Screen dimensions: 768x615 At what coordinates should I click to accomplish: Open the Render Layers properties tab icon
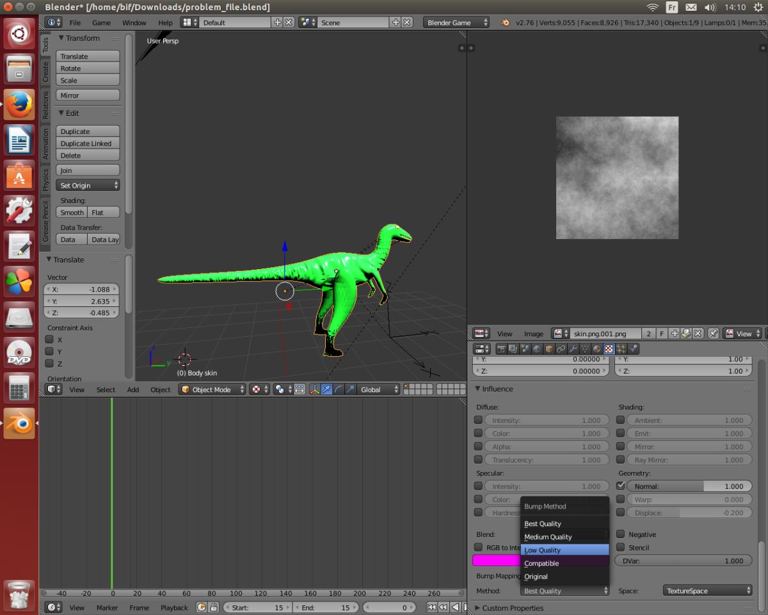click(513, 349)
